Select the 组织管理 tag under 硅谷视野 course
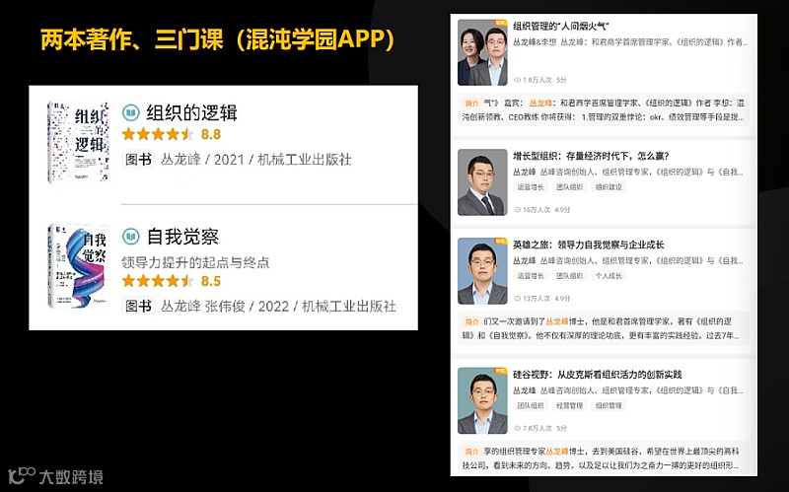This screenshot has height=492, width=789. 609,405
